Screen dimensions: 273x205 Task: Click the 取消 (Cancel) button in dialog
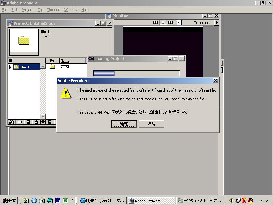point(152,124)
